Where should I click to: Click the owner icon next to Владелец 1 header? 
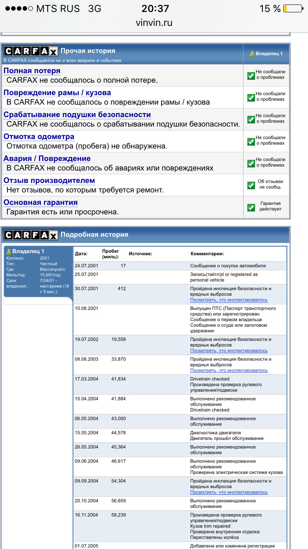click(252, 54)
